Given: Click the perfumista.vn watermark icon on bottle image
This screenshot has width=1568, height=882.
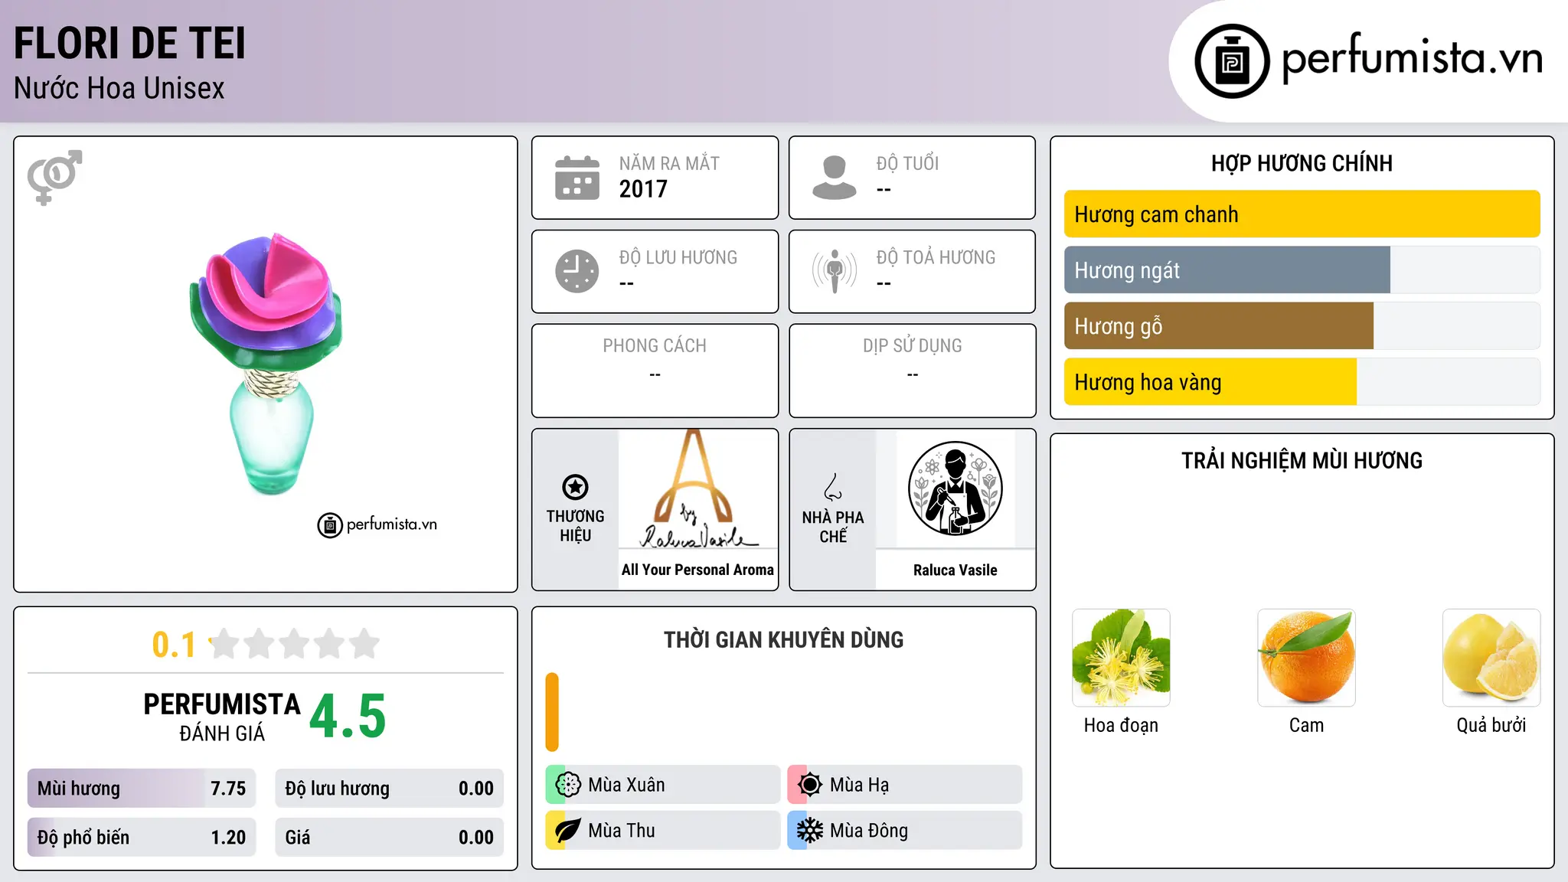Looking at the screenshot, I should (329, 525).
